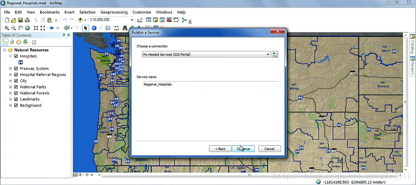The image size is (416, 185).
Task: Activate the Zoom In tool
Action: (7, 28)
